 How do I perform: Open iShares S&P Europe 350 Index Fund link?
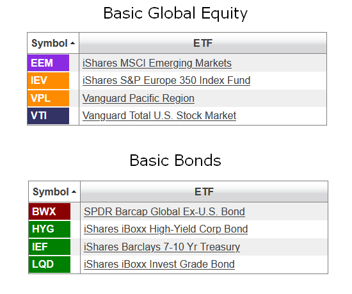[166, 81]
